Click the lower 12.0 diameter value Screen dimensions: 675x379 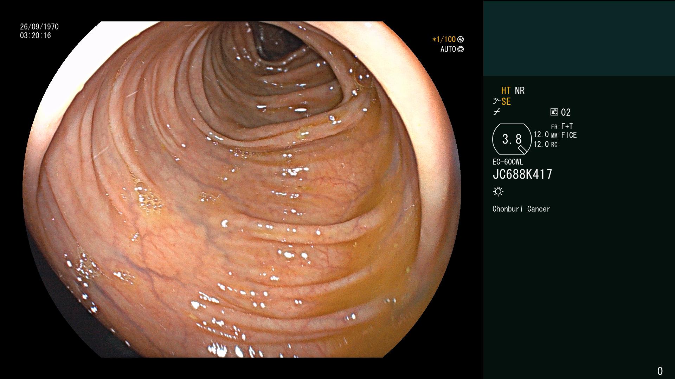pos(541,144)
